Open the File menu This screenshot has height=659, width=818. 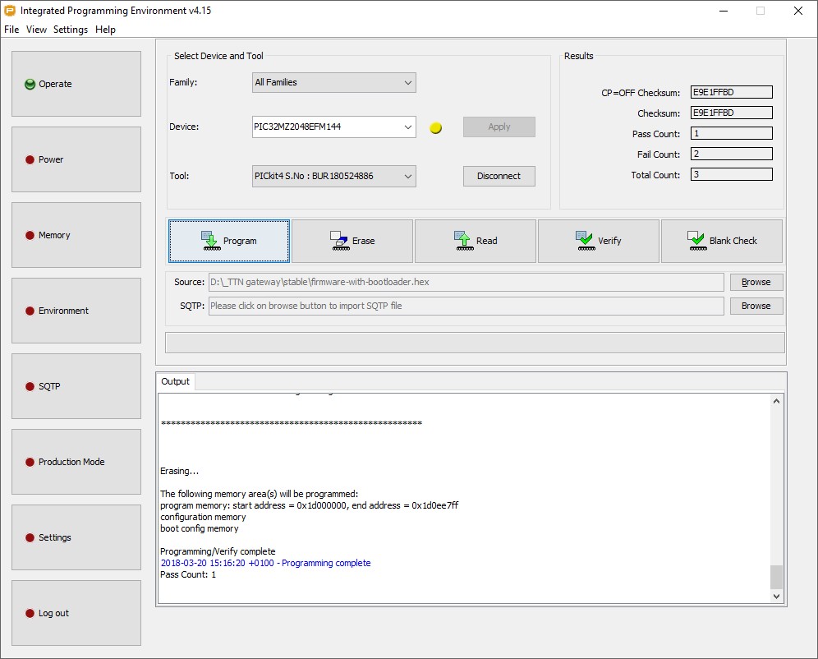point(11,30)
